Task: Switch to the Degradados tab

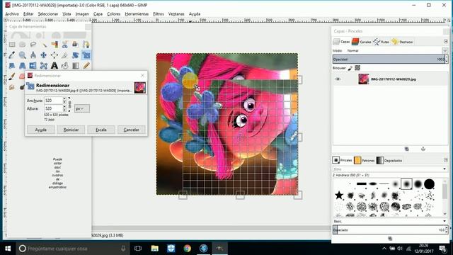Action: (x=389, y=160)
